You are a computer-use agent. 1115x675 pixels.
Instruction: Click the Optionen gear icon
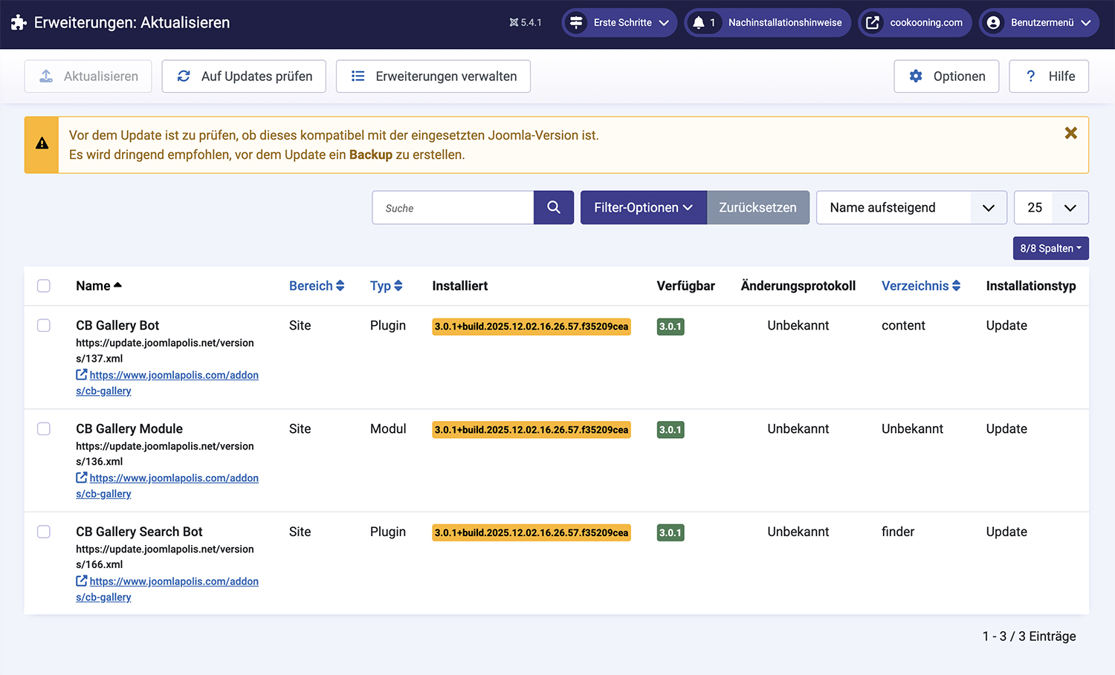(x=916, y=76)
